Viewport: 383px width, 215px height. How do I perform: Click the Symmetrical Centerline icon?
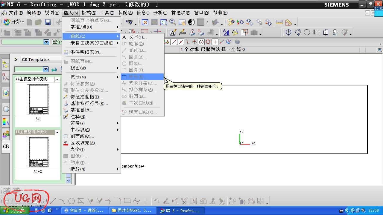pos(316,32)
